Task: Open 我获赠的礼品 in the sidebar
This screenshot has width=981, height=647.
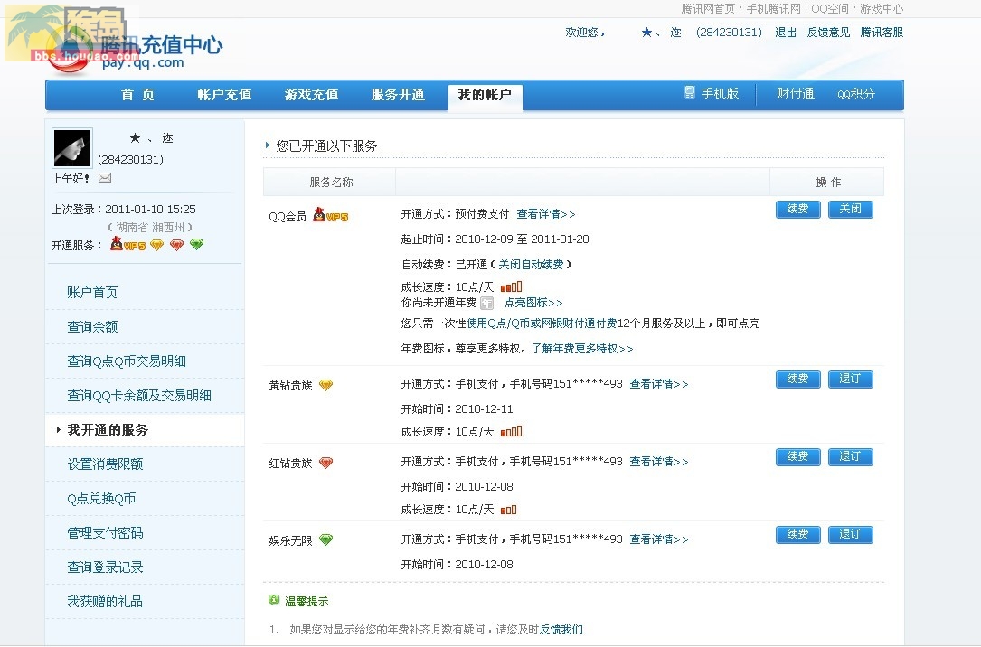Action: [x=105, y=601]
